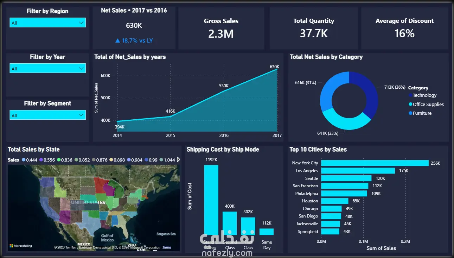Select the Philadelphia sales bar

(x=344, y=193)
